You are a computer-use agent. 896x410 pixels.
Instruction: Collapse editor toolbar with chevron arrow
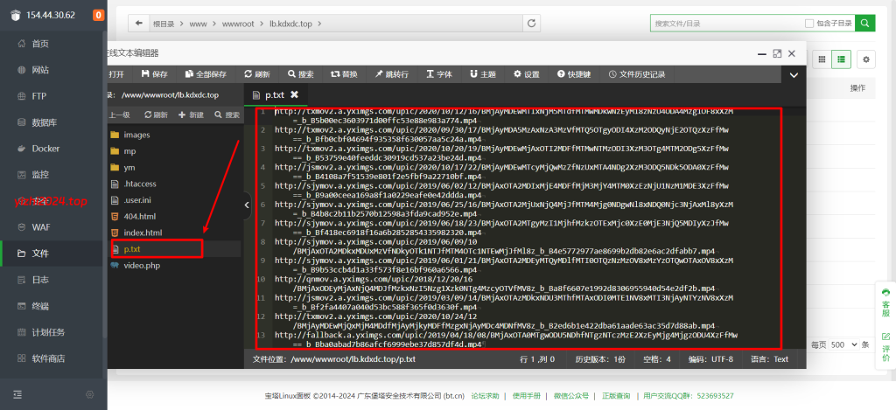coord(794,75)
